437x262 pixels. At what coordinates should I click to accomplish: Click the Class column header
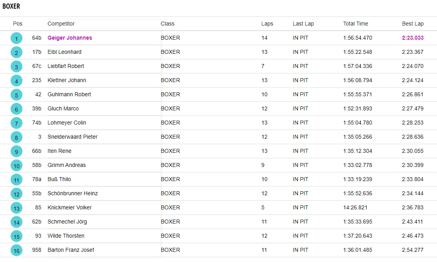coord(167,24)
